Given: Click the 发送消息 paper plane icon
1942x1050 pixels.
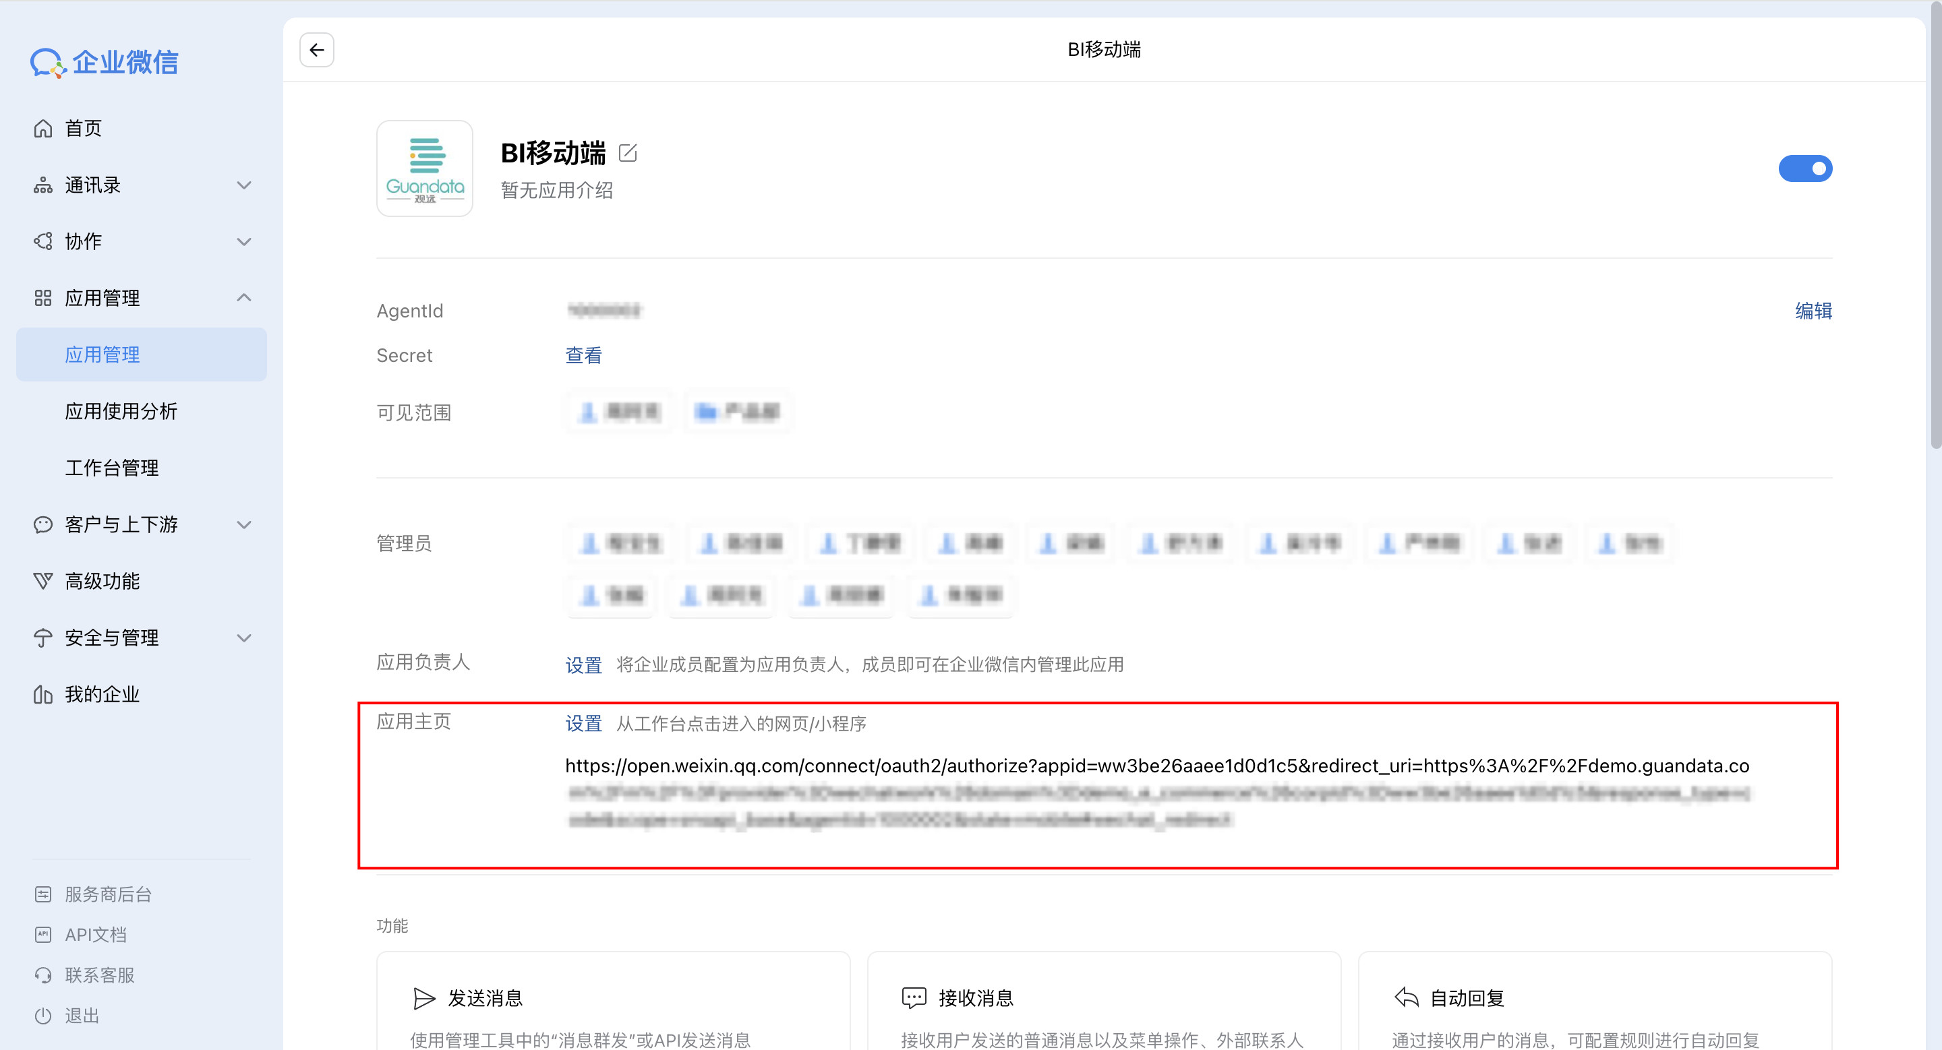Looking at the screenshot, I should click(424, 998).
